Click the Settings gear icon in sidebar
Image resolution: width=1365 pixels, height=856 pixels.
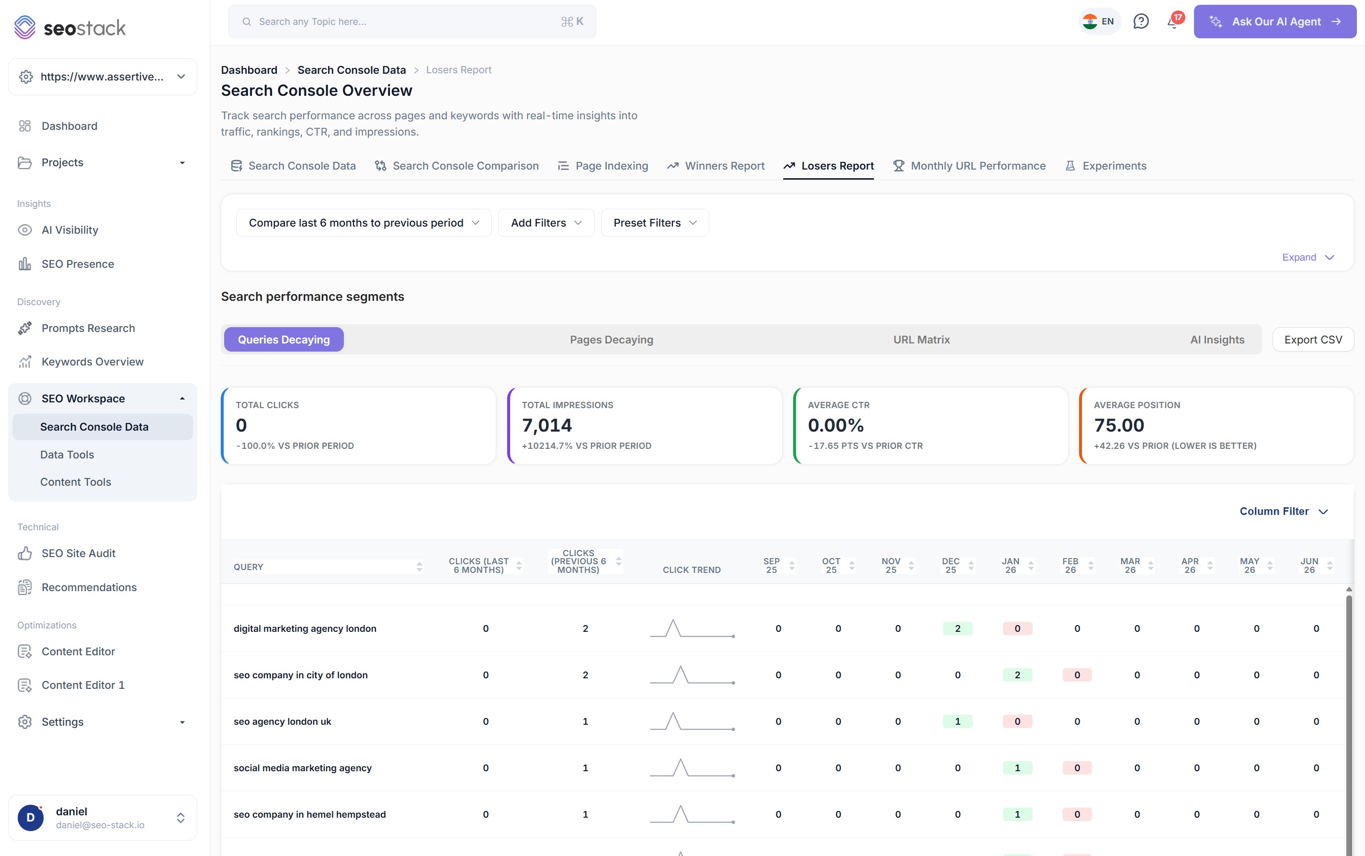point(25,722)
